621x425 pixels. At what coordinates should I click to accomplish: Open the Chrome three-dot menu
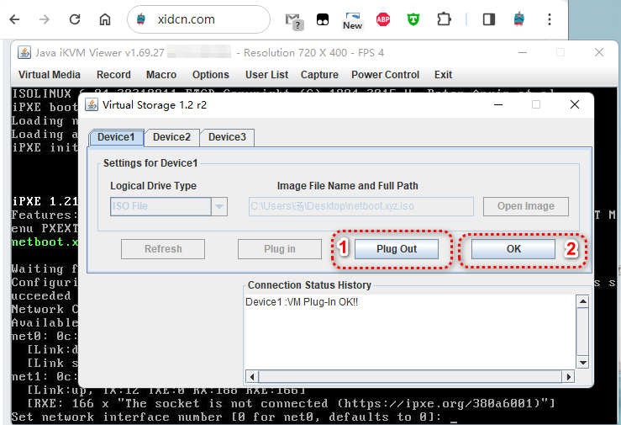tap(550, 19)
